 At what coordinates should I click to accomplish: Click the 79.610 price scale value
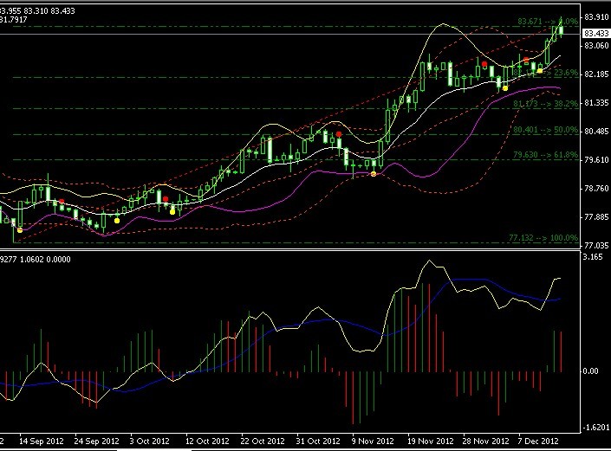[x=596, y=160]
